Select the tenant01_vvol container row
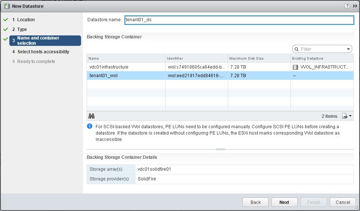This screenshot has width=360, height=211. [220, 76]
